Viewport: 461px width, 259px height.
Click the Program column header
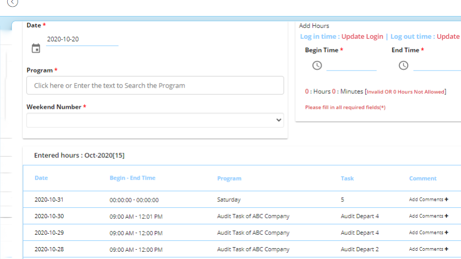click(x=229, y=179)
